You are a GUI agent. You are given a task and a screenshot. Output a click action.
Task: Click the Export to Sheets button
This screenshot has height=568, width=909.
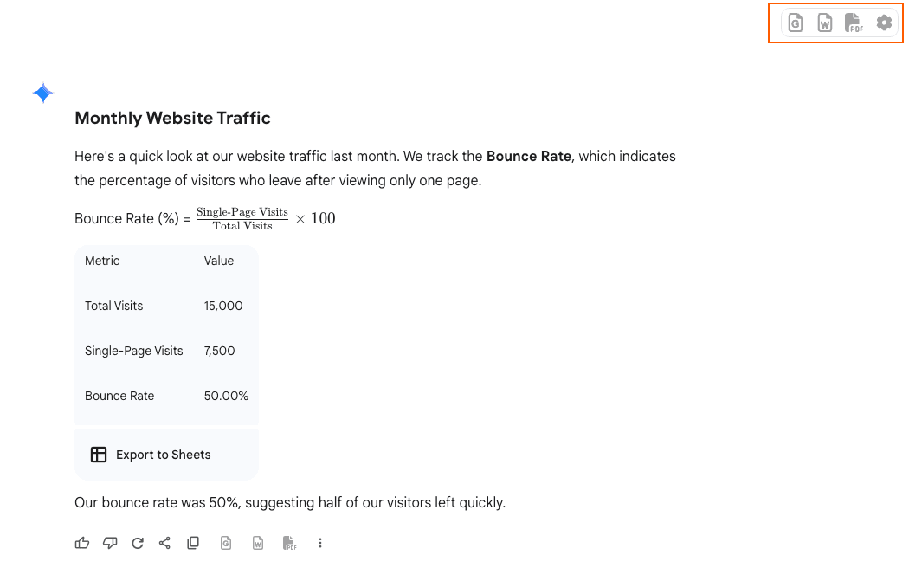[151, 455]
